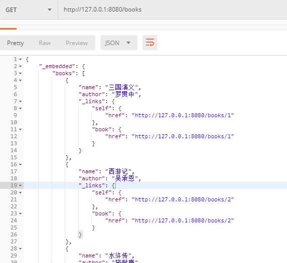Collapse the book block at line 11
This screenshot has height=263, width=287.
coord(20,129)
